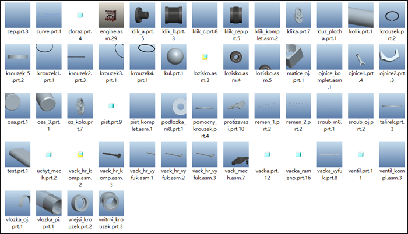Select lozisko.asm.3 assembly icon
The width and height of the screenshot is (408, 234).
point(205,57)
